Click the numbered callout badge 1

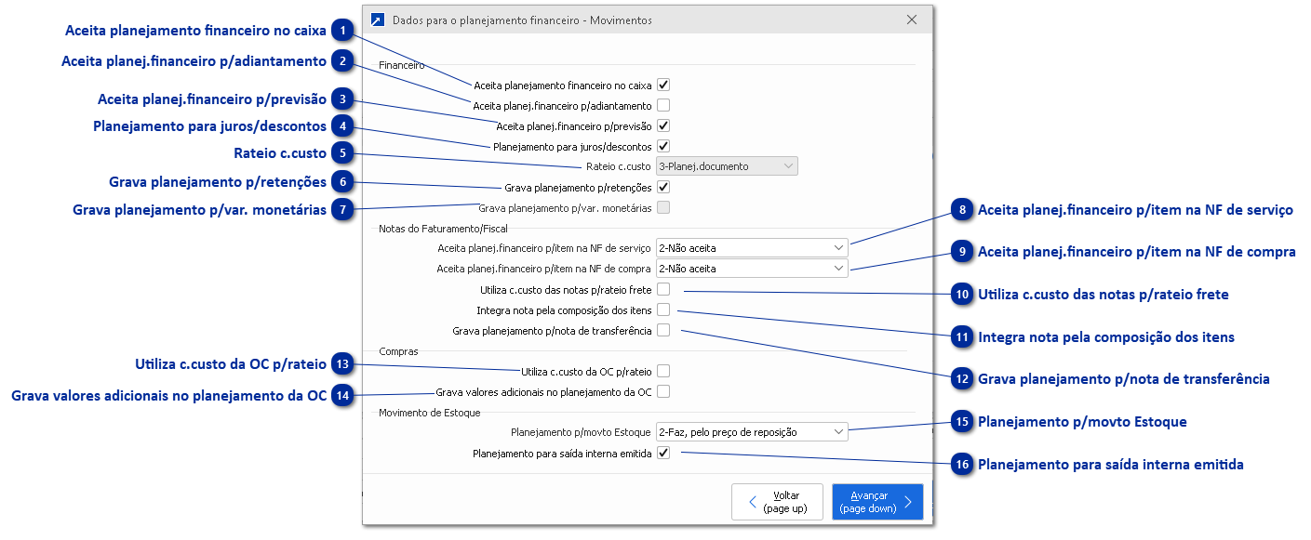click(343, 32)
